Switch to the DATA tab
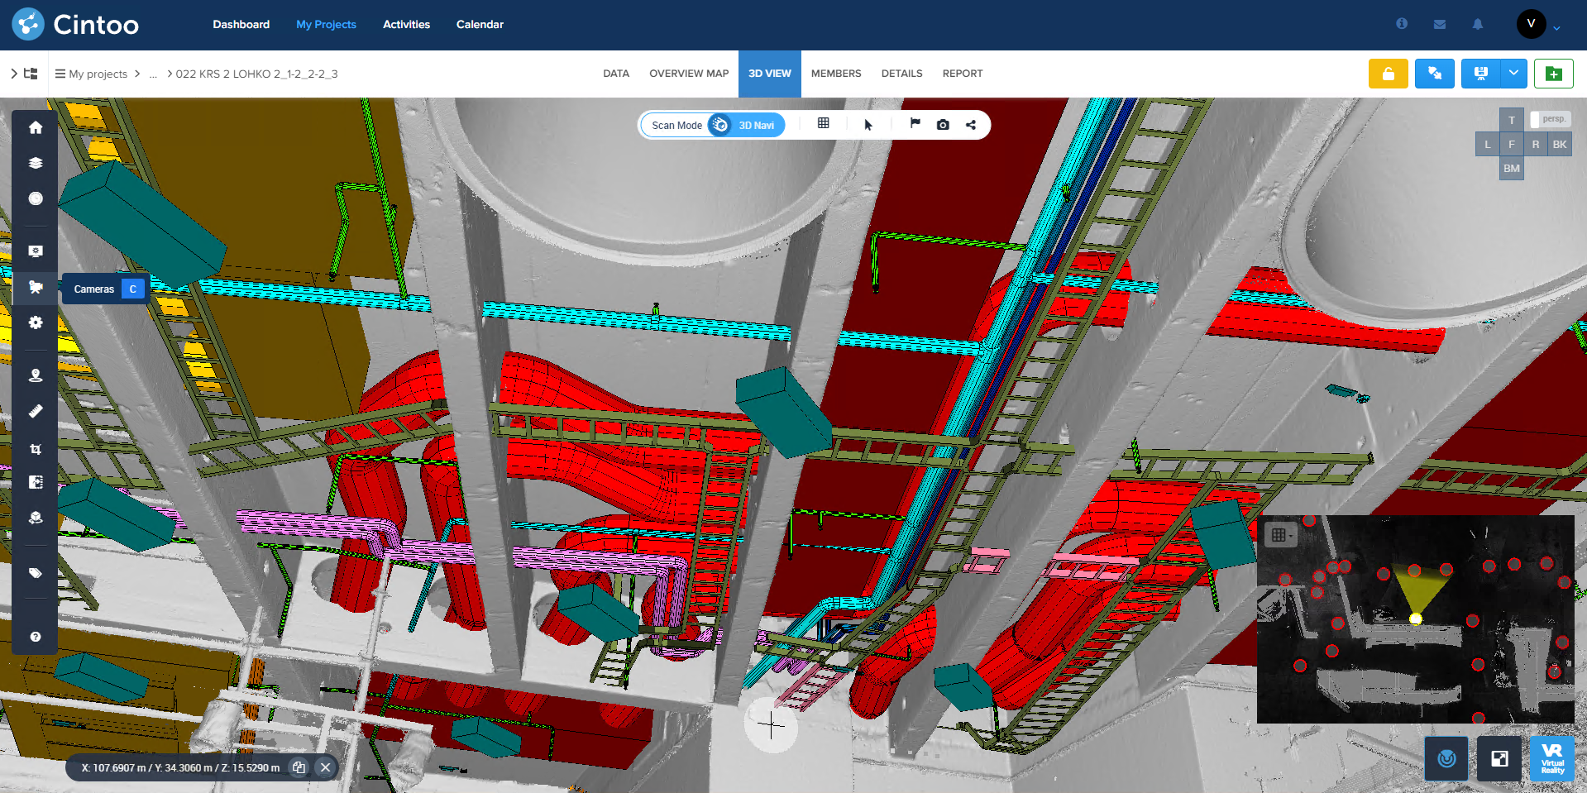 point(616,74)
